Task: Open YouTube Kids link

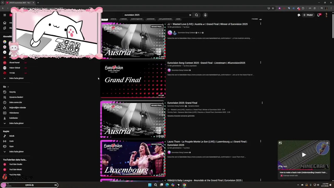Action: pos(15,175)
